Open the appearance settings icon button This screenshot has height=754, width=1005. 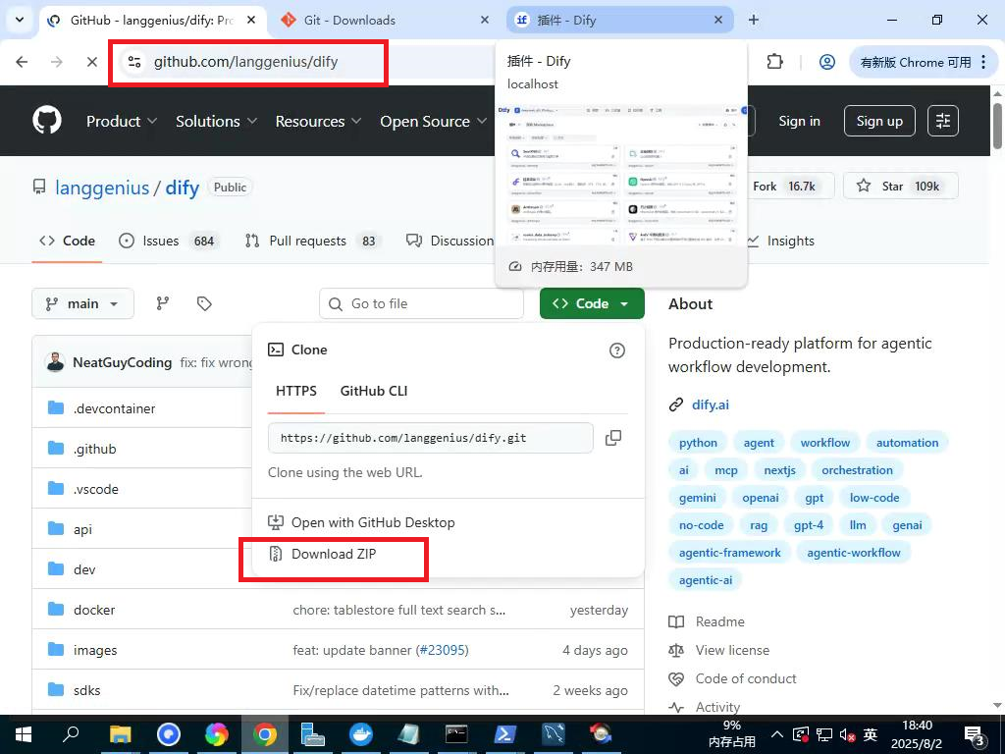pos(943,121)
